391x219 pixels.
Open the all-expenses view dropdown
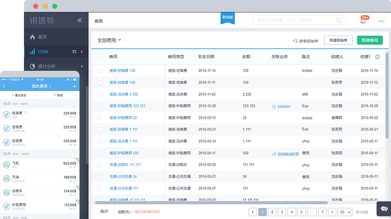[x=109, y=40]
